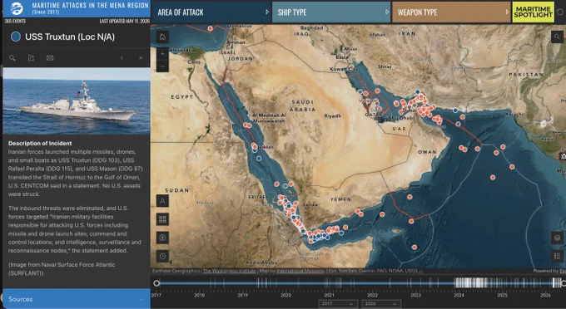The height and width of the screenshot is (309, 566).
Task: Expand the Weapon Type filter
Action: click(451, 12)
